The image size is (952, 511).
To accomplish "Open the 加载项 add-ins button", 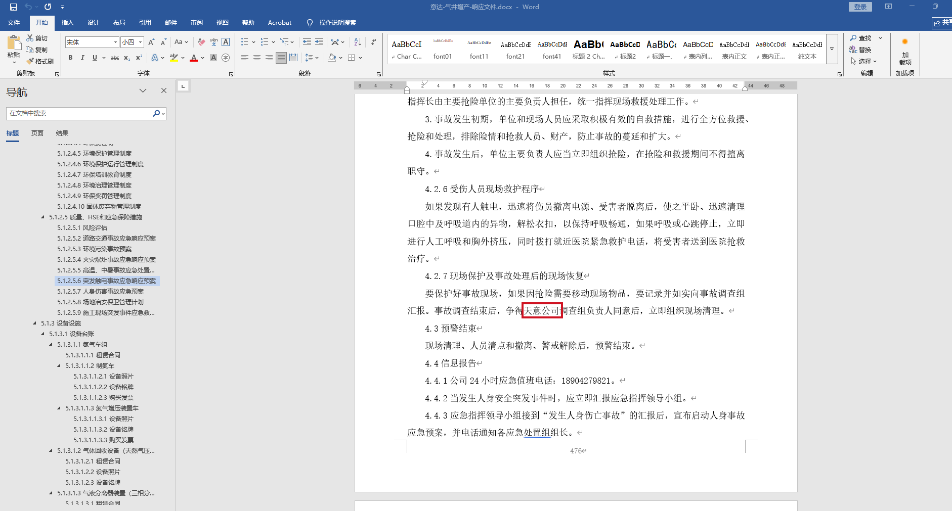I will tap(905, 52).
